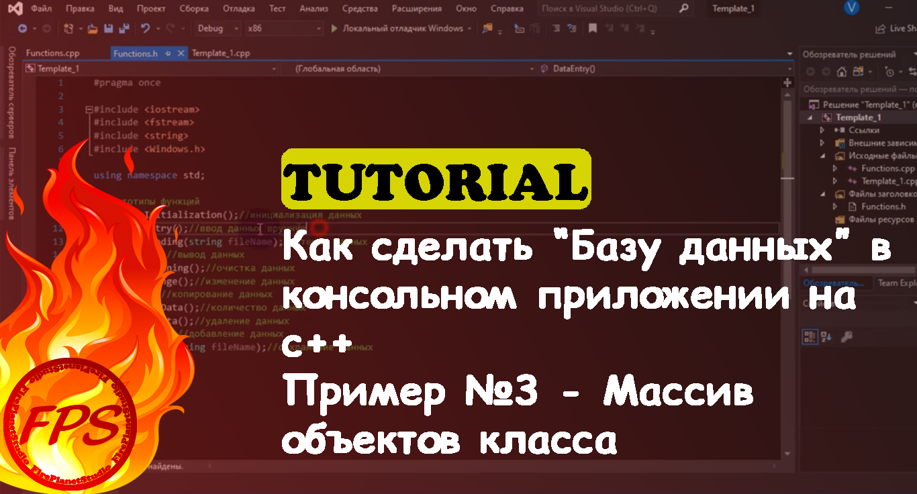The height and width of the screenshot is (494, 917).
Task: Click Home icon in Обозреватель решений toolbar
Action: click(841, 71)
